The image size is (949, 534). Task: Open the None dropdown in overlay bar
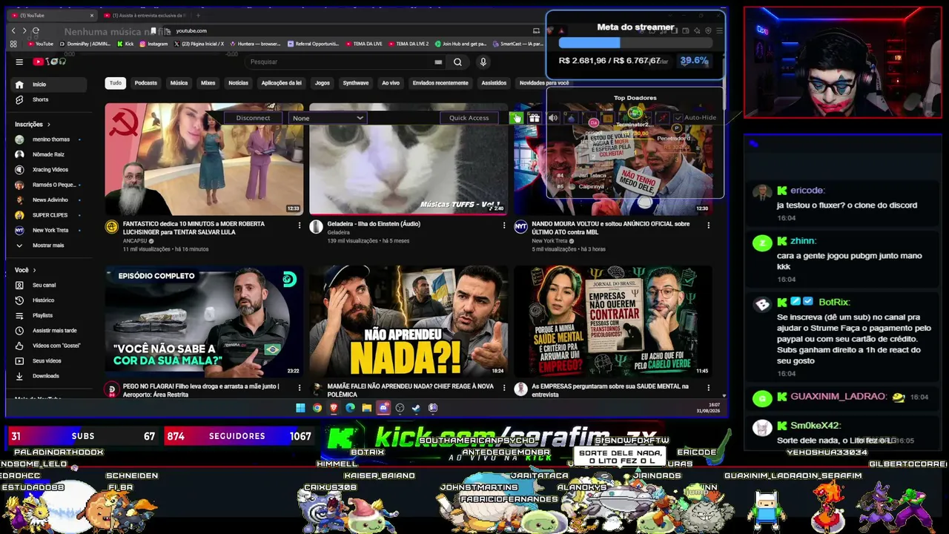(328, 118)
